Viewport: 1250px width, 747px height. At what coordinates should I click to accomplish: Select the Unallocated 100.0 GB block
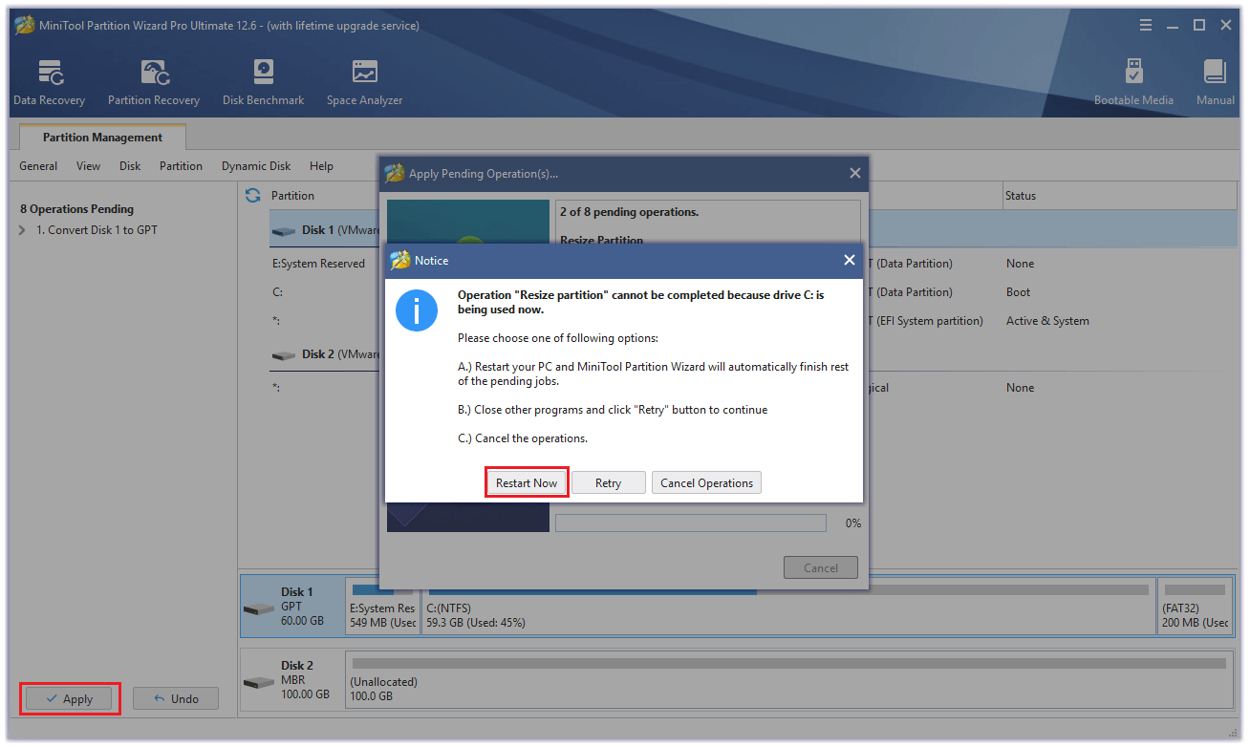tap(789, 679)
